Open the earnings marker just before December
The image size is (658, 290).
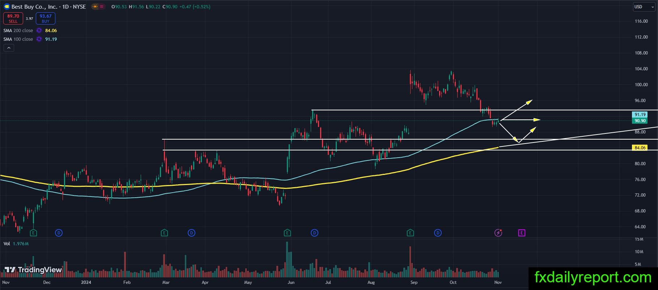point(33,233)
